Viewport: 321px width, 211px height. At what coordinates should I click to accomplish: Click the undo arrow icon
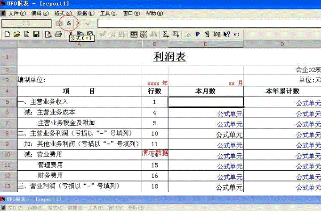236,34
